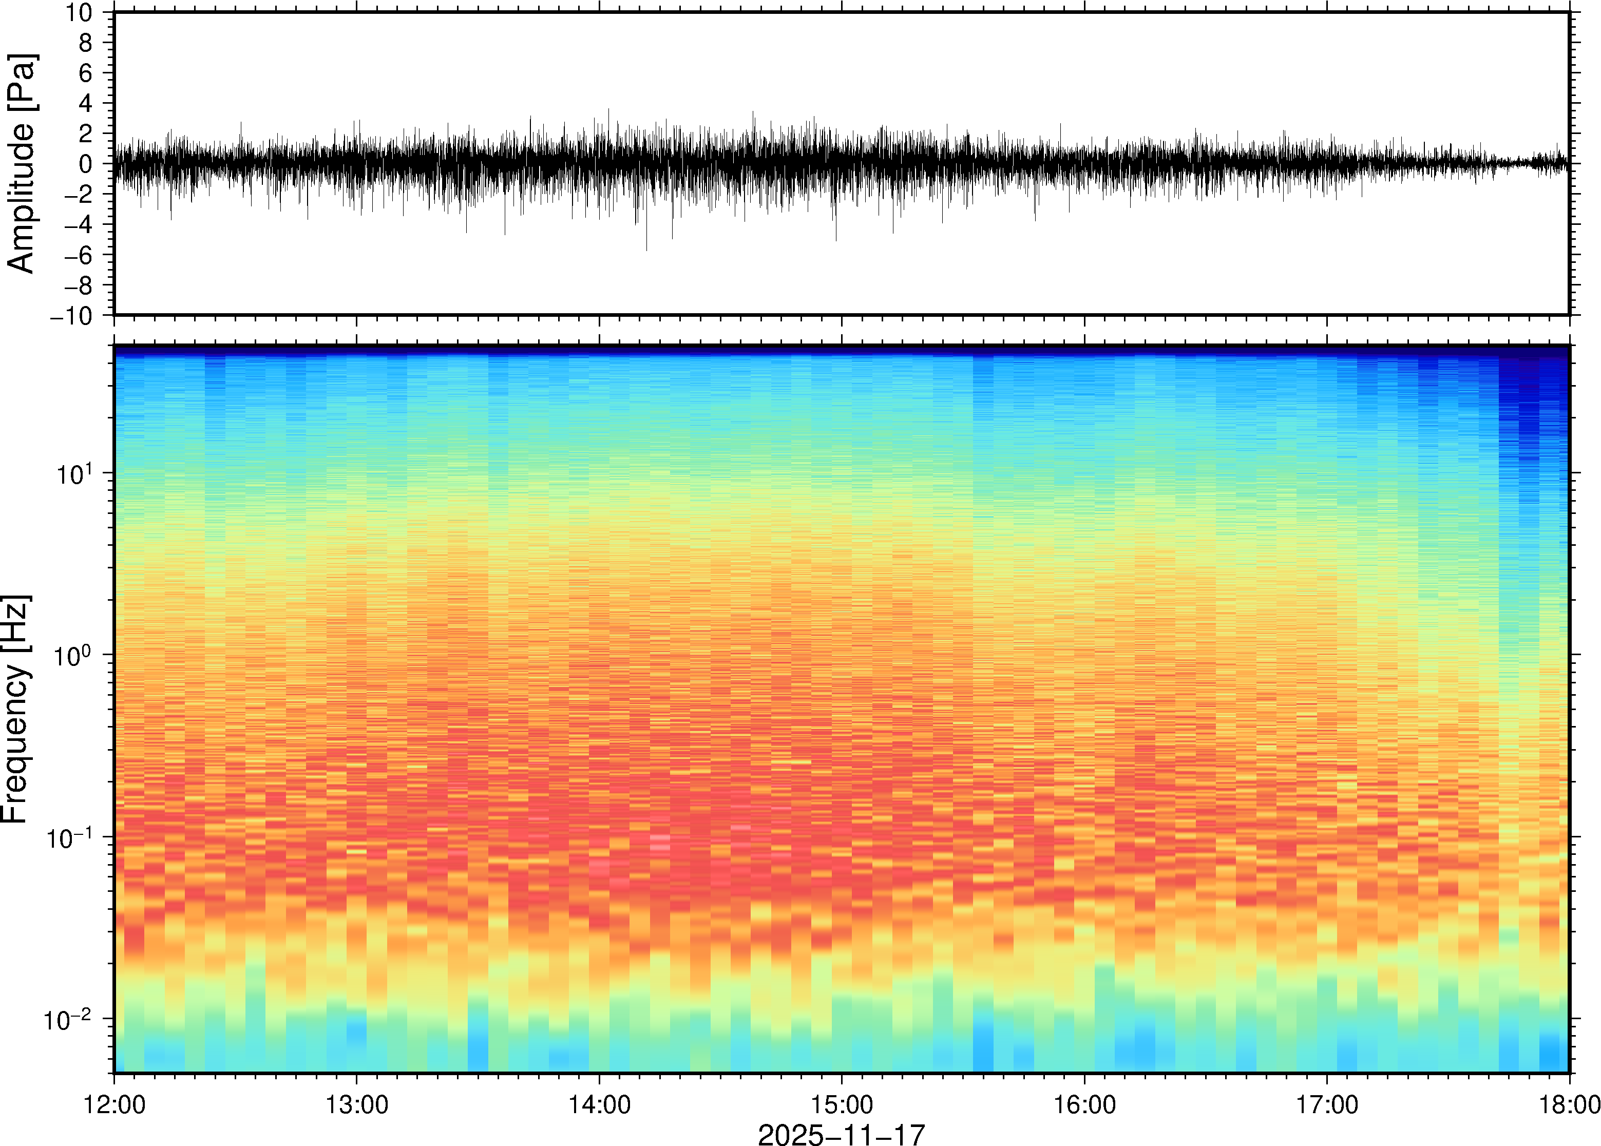Click the Frequency [Hz] axis title
1601x1146 pixels.
(x=15, y=709)
